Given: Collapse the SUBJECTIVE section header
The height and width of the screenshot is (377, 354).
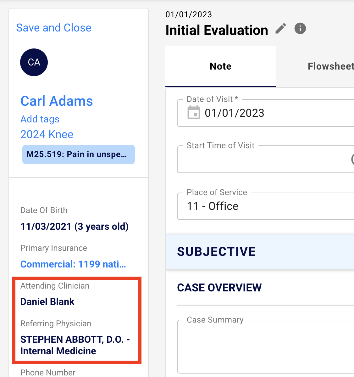Looking at the screenshot, I should (260, 251).
